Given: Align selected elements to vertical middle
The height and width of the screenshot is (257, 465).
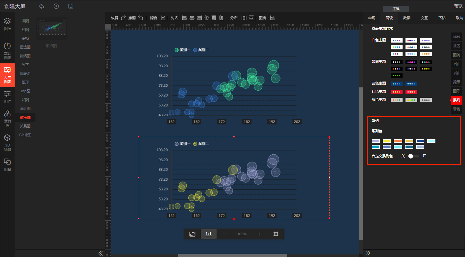Looking at the screenshot, I should [206, 18].
